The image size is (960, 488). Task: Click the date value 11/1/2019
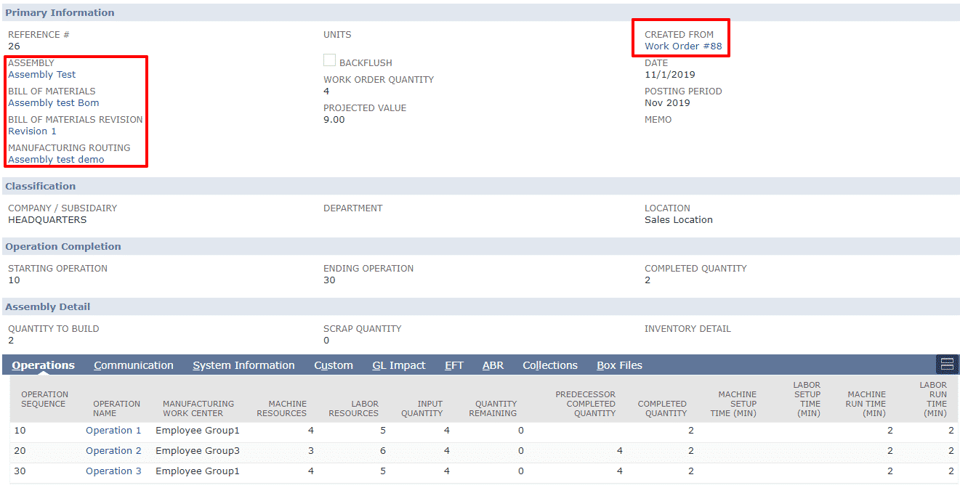670,75
